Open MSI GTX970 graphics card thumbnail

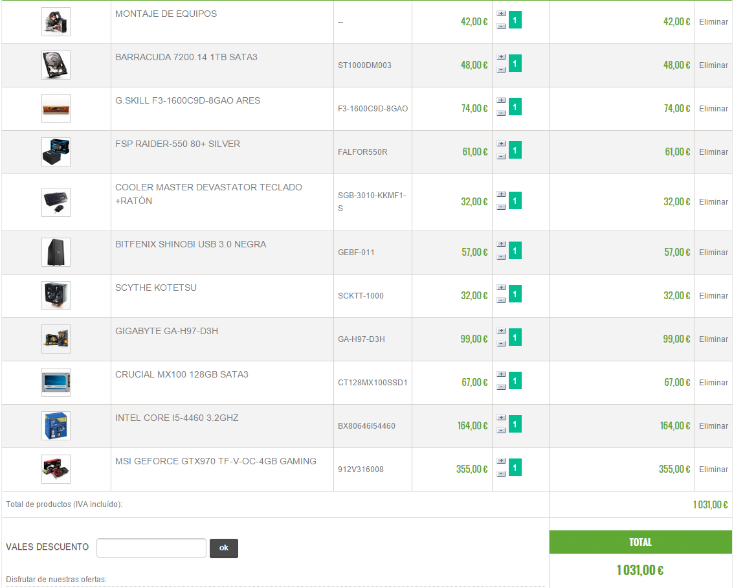point(56,469)
